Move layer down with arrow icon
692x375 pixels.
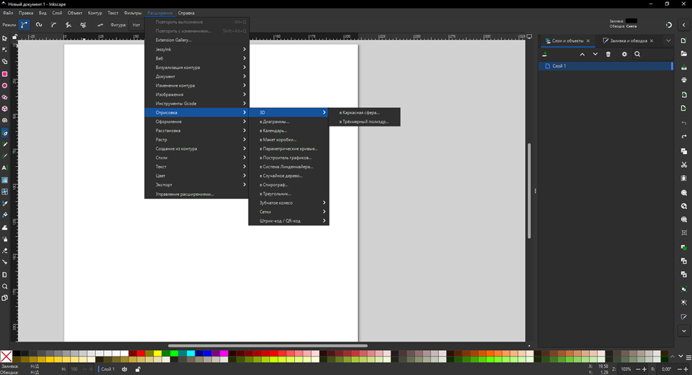tap(595, 54)
